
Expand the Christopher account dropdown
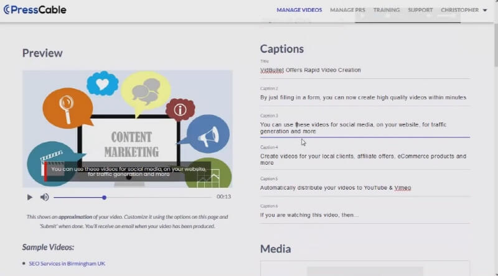[464, 10]
